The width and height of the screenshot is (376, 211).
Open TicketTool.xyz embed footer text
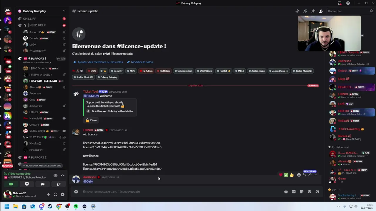[112, 111]
